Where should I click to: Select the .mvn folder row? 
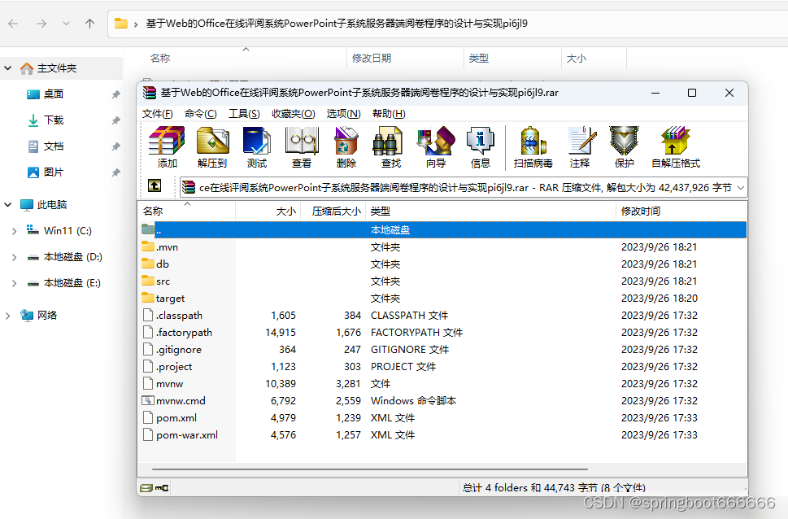[x=442, y=247]
